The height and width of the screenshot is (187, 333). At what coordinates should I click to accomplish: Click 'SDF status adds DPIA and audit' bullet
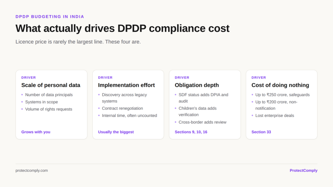204,98
